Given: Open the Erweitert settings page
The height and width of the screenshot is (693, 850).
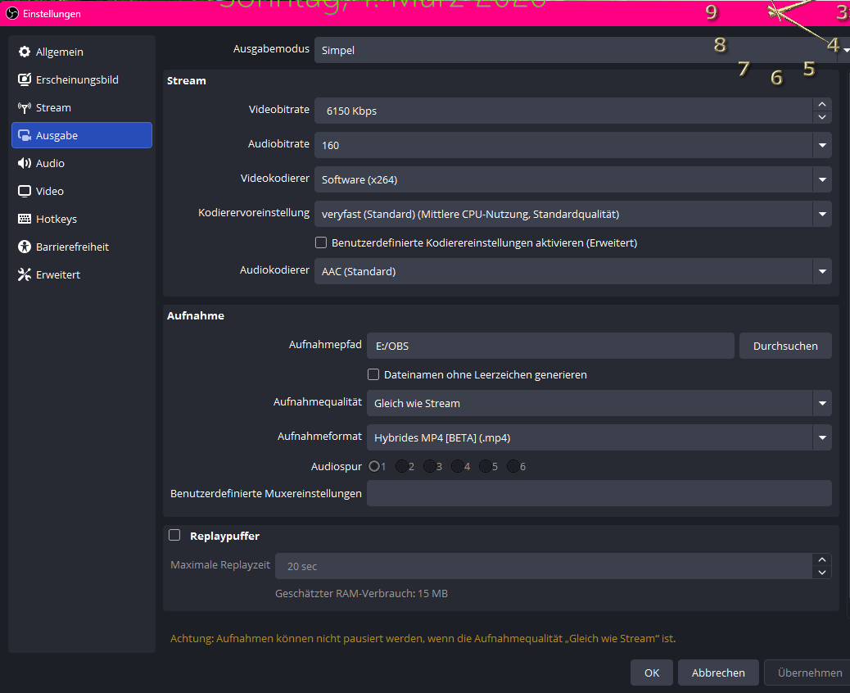Looking at the screenshot, I should [x=82, y=275].
